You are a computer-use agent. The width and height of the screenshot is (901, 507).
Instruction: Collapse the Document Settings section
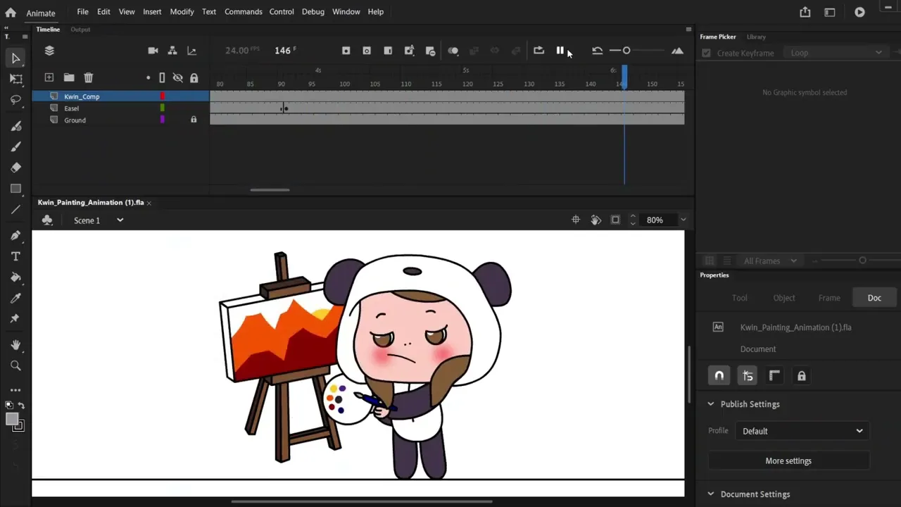pyautogui.click(x=710, y=494)
